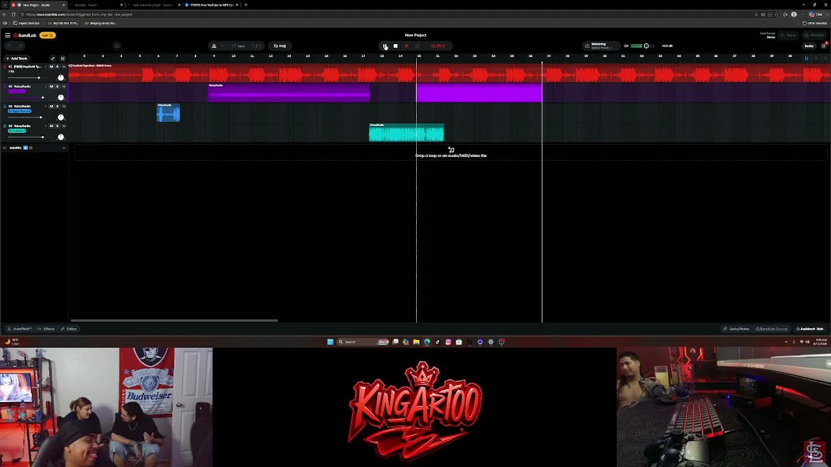831x467 pixels.
Task: Toggle the snap magnet icon in timeline
Action: click(806, 58)
